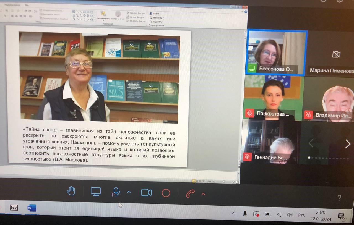Screen dimensions: 354x225
Task: Open Контур фигуры shape outline dropdown
Action: [x=136, y=17]
